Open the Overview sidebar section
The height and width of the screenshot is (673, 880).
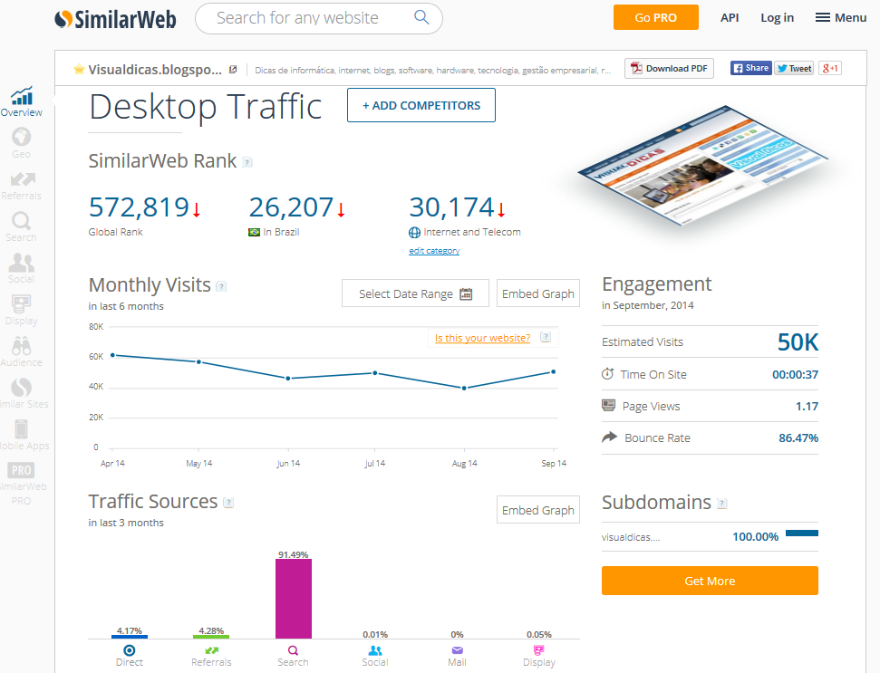tap(22, 101)
